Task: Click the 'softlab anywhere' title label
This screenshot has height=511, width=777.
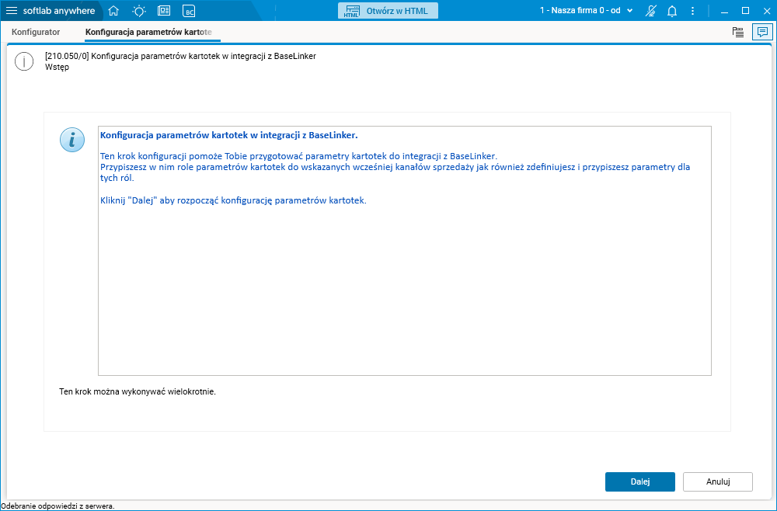Action: tap(59, 10)
